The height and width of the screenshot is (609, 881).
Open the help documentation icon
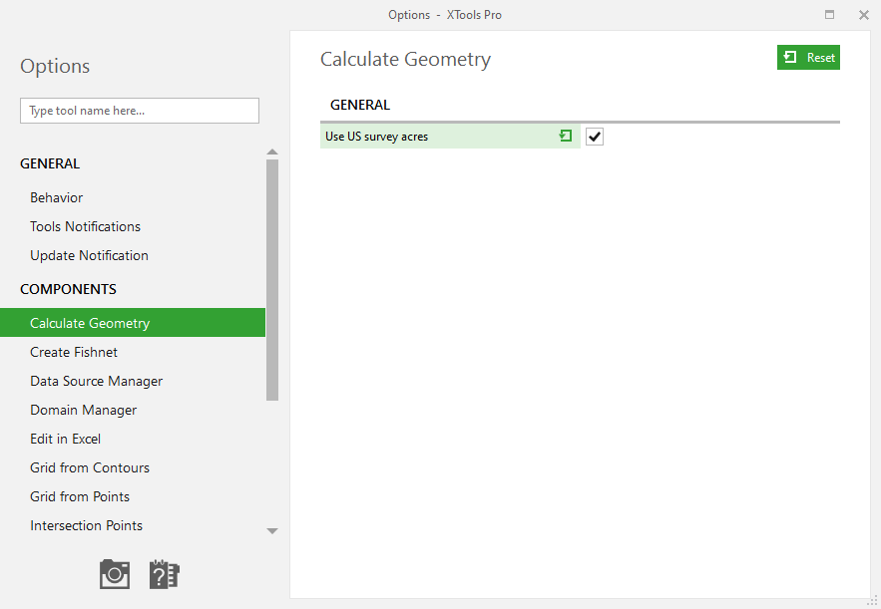pos(164,574)
